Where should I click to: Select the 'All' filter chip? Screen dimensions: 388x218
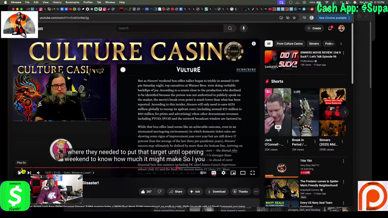tap(269, 44)
